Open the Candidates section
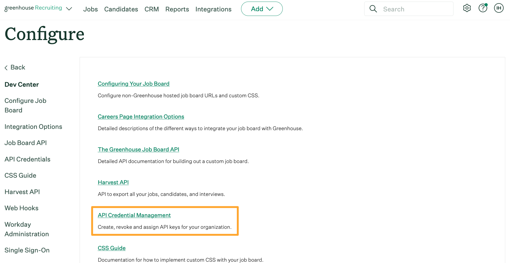The image size is (510, 263). coord(121,9)
